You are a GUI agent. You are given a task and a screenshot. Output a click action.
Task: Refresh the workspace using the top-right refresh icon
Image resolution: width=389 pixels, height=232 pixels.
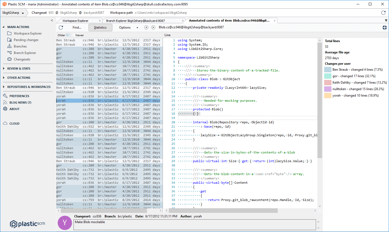pos(383,13)
